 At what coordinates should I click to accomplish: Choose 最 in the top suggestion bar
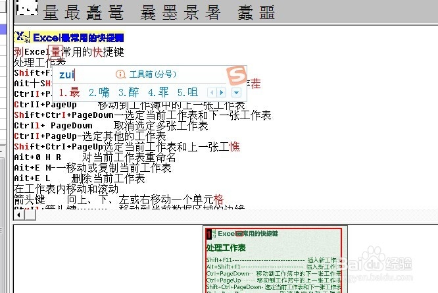click(72, 13)
